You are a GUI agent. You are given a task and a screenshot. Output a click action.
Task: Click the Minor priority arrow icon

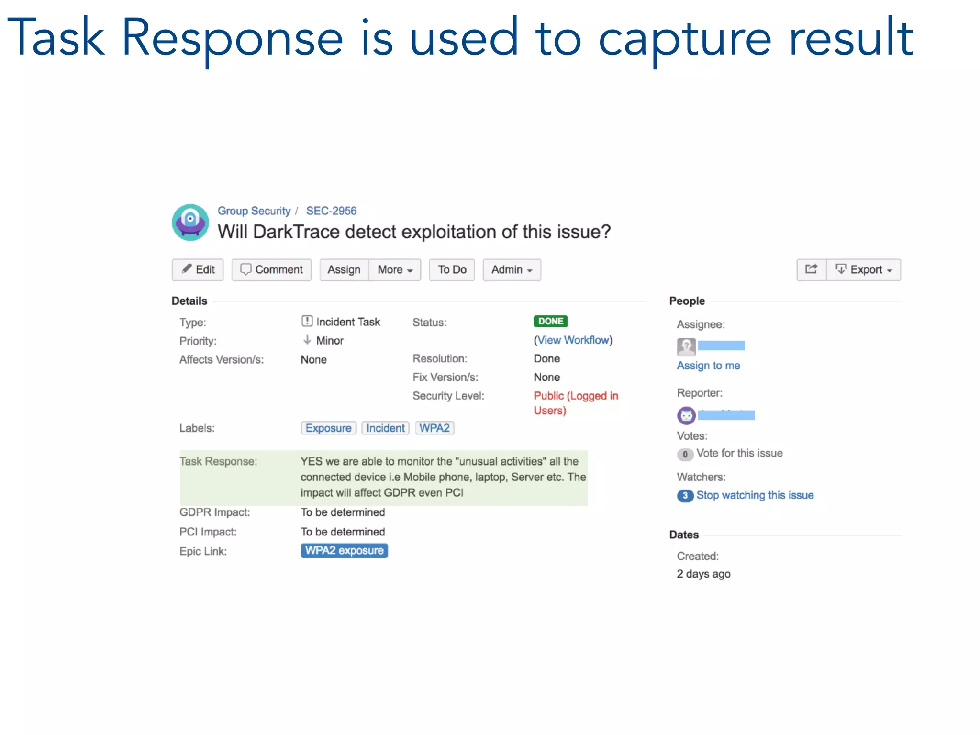(x=307, y=340)
